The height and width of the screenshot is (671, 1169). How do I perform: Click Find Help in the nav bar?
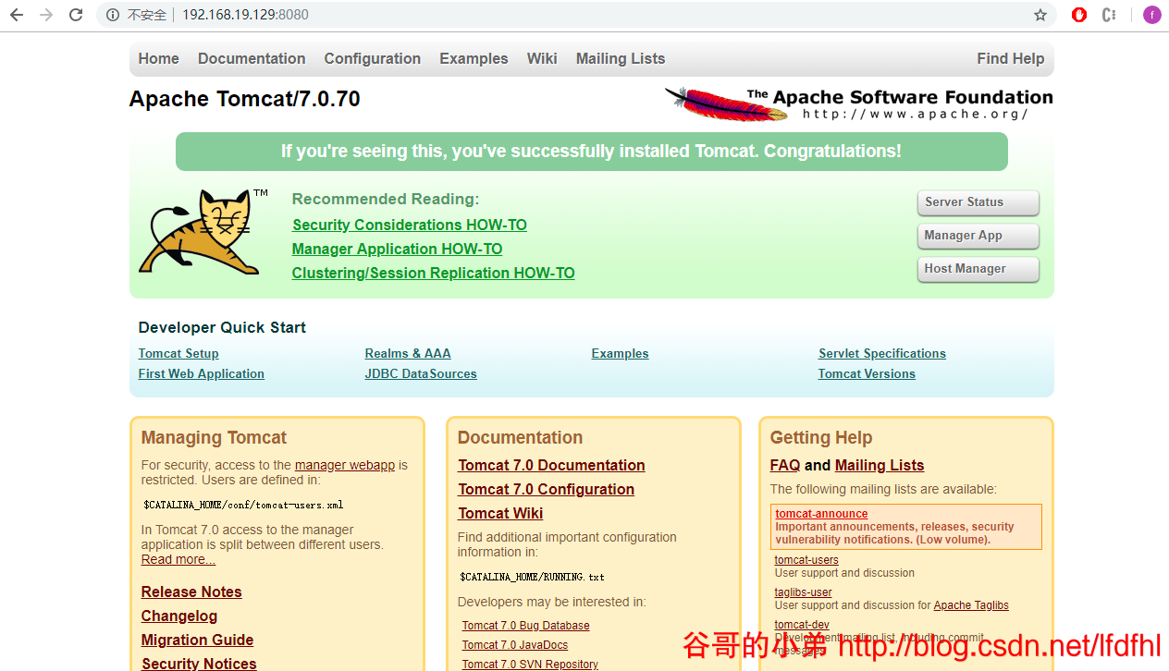pos(1011,58)
